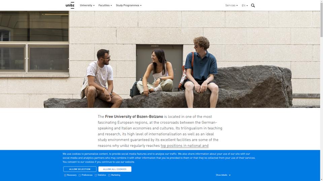Open the top positions in national link
Image resolution: width=323 pixels, height=181 pixels.
pos(185,145)
